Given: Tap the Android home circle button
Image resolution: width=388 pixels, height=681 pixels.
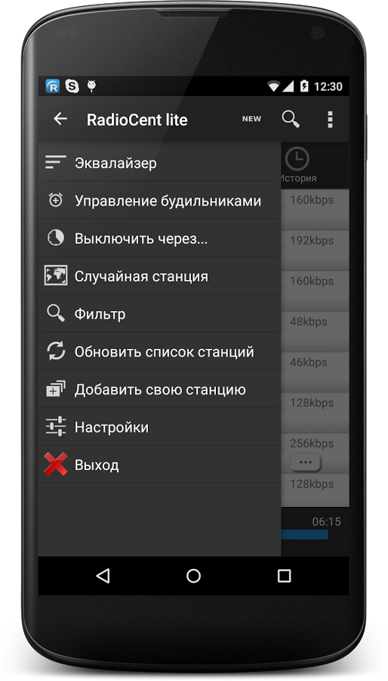Looking at the screenshot, I should (193, 576).
